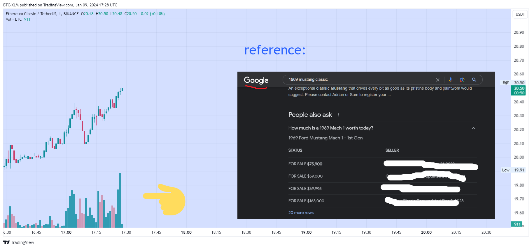This screenshot has width=532, height=248.
Task: Click the question 'How much is a 1969 Mach 1 worth today?'
Action: point(331,128)
